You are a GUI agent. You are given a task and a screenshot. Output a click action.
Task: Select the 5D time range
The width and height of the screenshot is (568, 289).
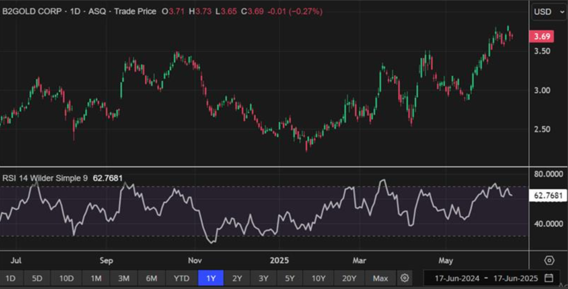[x=37, y=278]
